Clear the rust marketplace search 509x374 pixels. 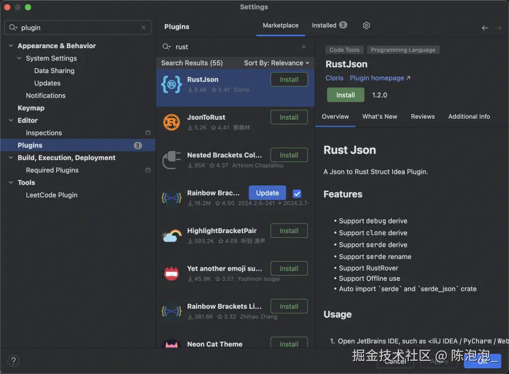(x=303, y=47)
